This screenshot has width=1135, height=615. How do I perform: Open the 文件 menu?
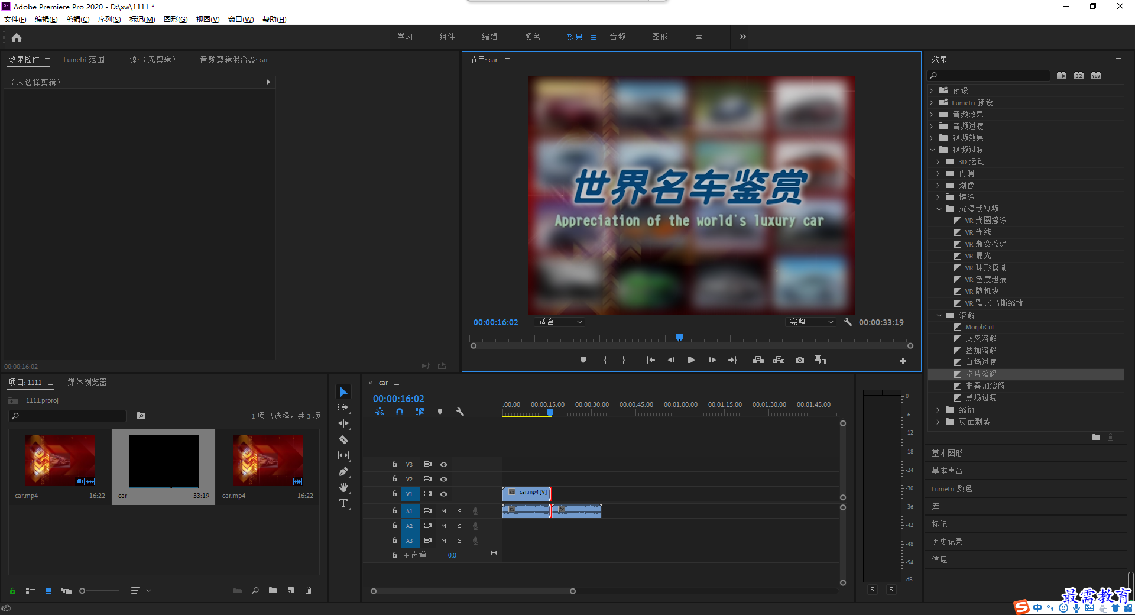[15, 20]
